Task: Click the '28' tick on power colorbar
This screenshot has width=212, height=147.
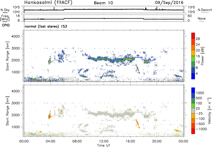Action: pyautogui.click(x=198, y=39)
